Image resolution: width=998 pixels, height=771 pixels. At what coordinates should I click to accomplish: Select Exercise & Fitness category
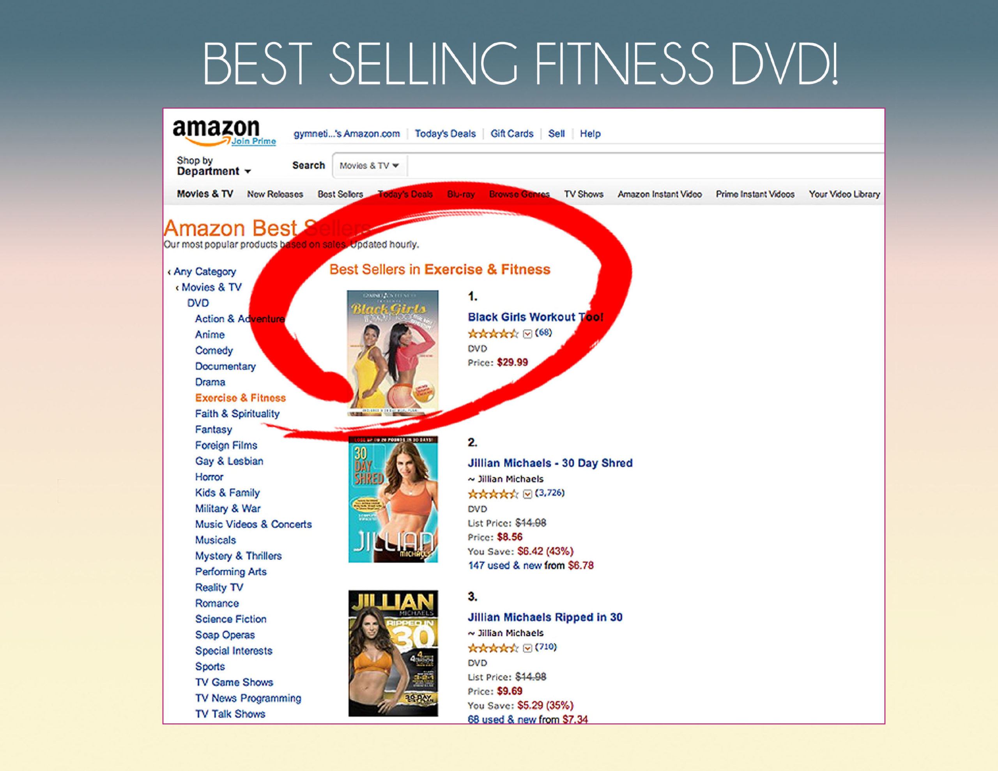(241, 398)
